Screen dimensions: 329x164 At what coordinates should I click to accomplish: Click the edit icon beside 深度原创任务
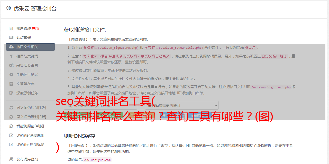[x=11, y=93]
